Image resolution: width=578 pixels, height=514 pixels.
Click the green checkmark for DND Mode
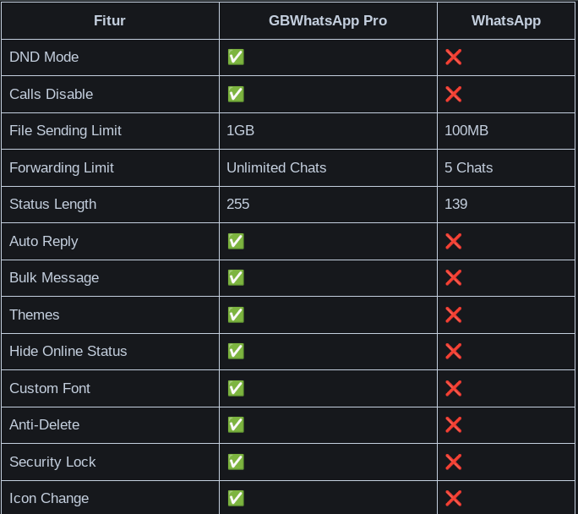click(x=236, y=57)
